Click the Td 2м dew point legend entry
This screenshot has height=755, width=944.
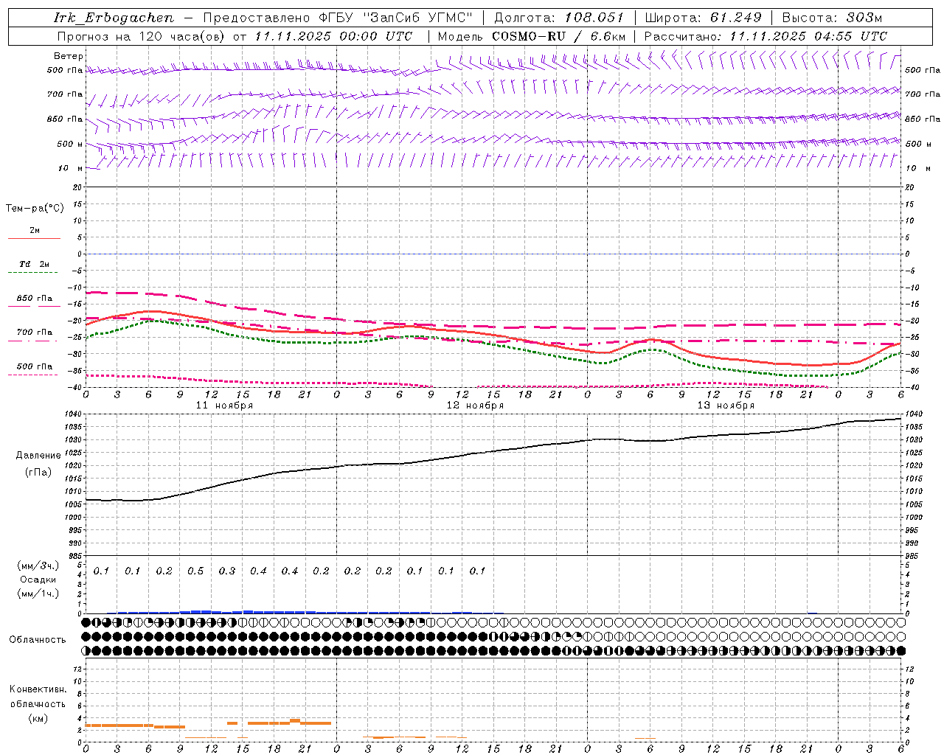tap(34, 264)
